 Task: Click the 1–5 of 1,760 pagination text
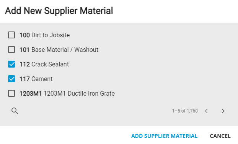[185, 111]
